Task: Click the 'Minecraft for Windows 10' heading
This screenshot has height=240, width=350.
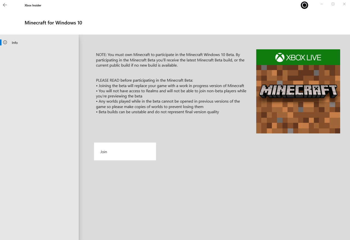Action: (53, 23)
